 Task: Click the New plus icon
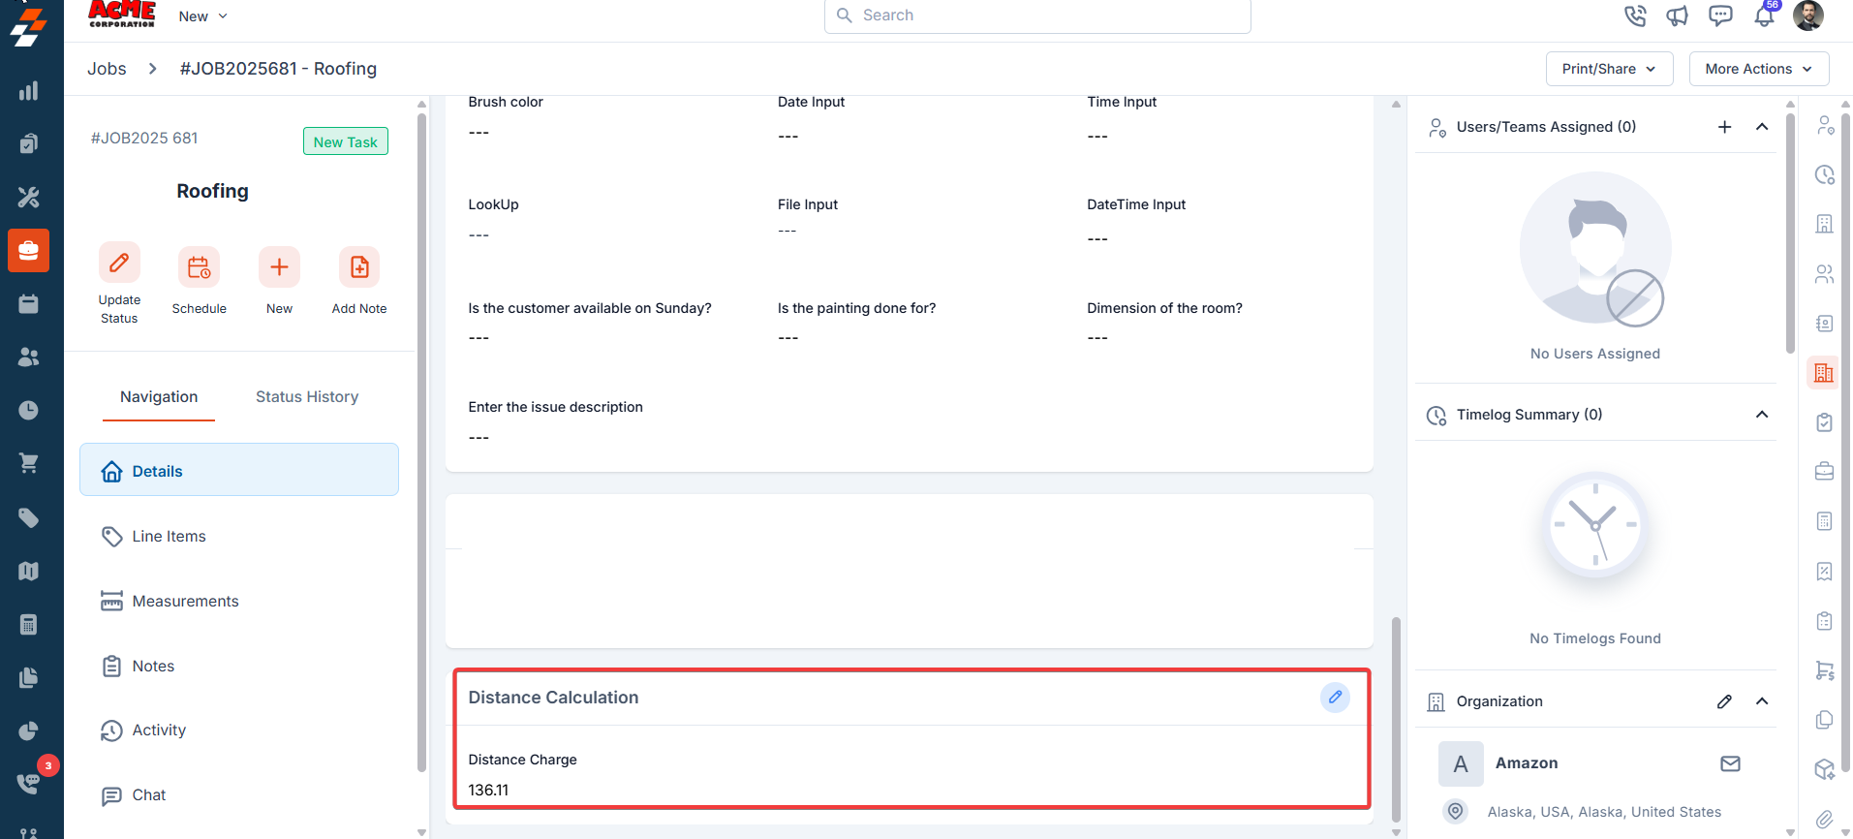pos(279,267)
